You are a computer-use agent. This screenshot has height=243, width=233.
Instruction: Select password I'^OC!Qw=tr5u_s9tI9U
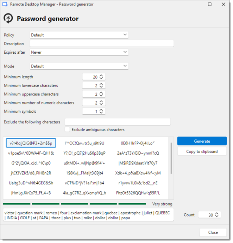tap(85, 144)
